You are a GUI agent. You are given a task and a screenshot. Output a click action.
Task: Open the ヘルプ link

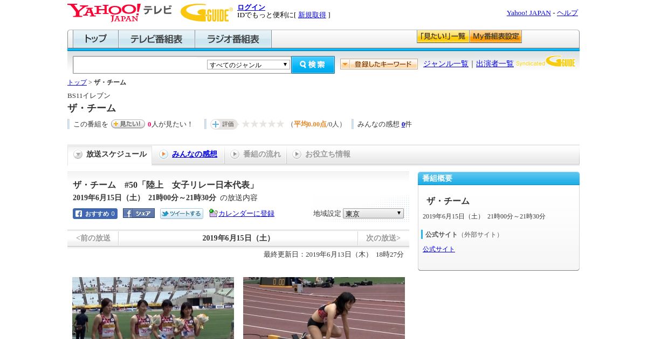point(567,13)
